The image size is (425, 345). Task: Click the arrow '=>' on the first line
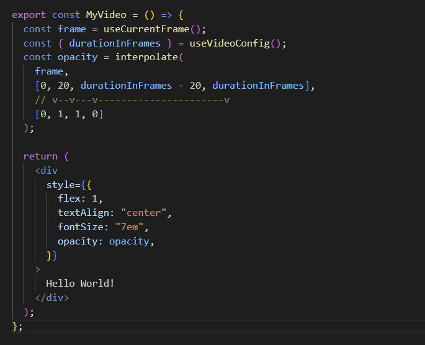coord(166,15)
